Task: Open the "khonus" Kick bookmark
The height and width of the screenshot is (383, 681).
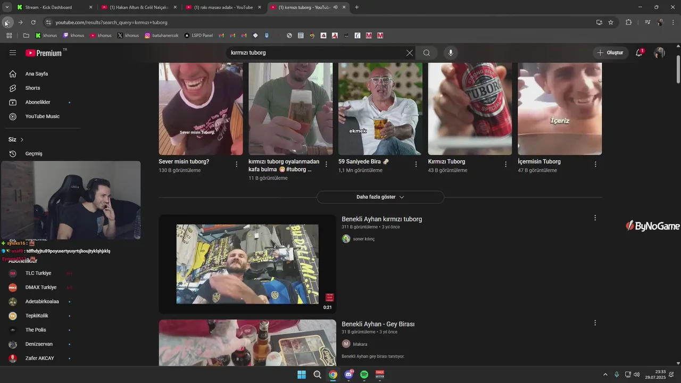Action: [x=46, y=36]
